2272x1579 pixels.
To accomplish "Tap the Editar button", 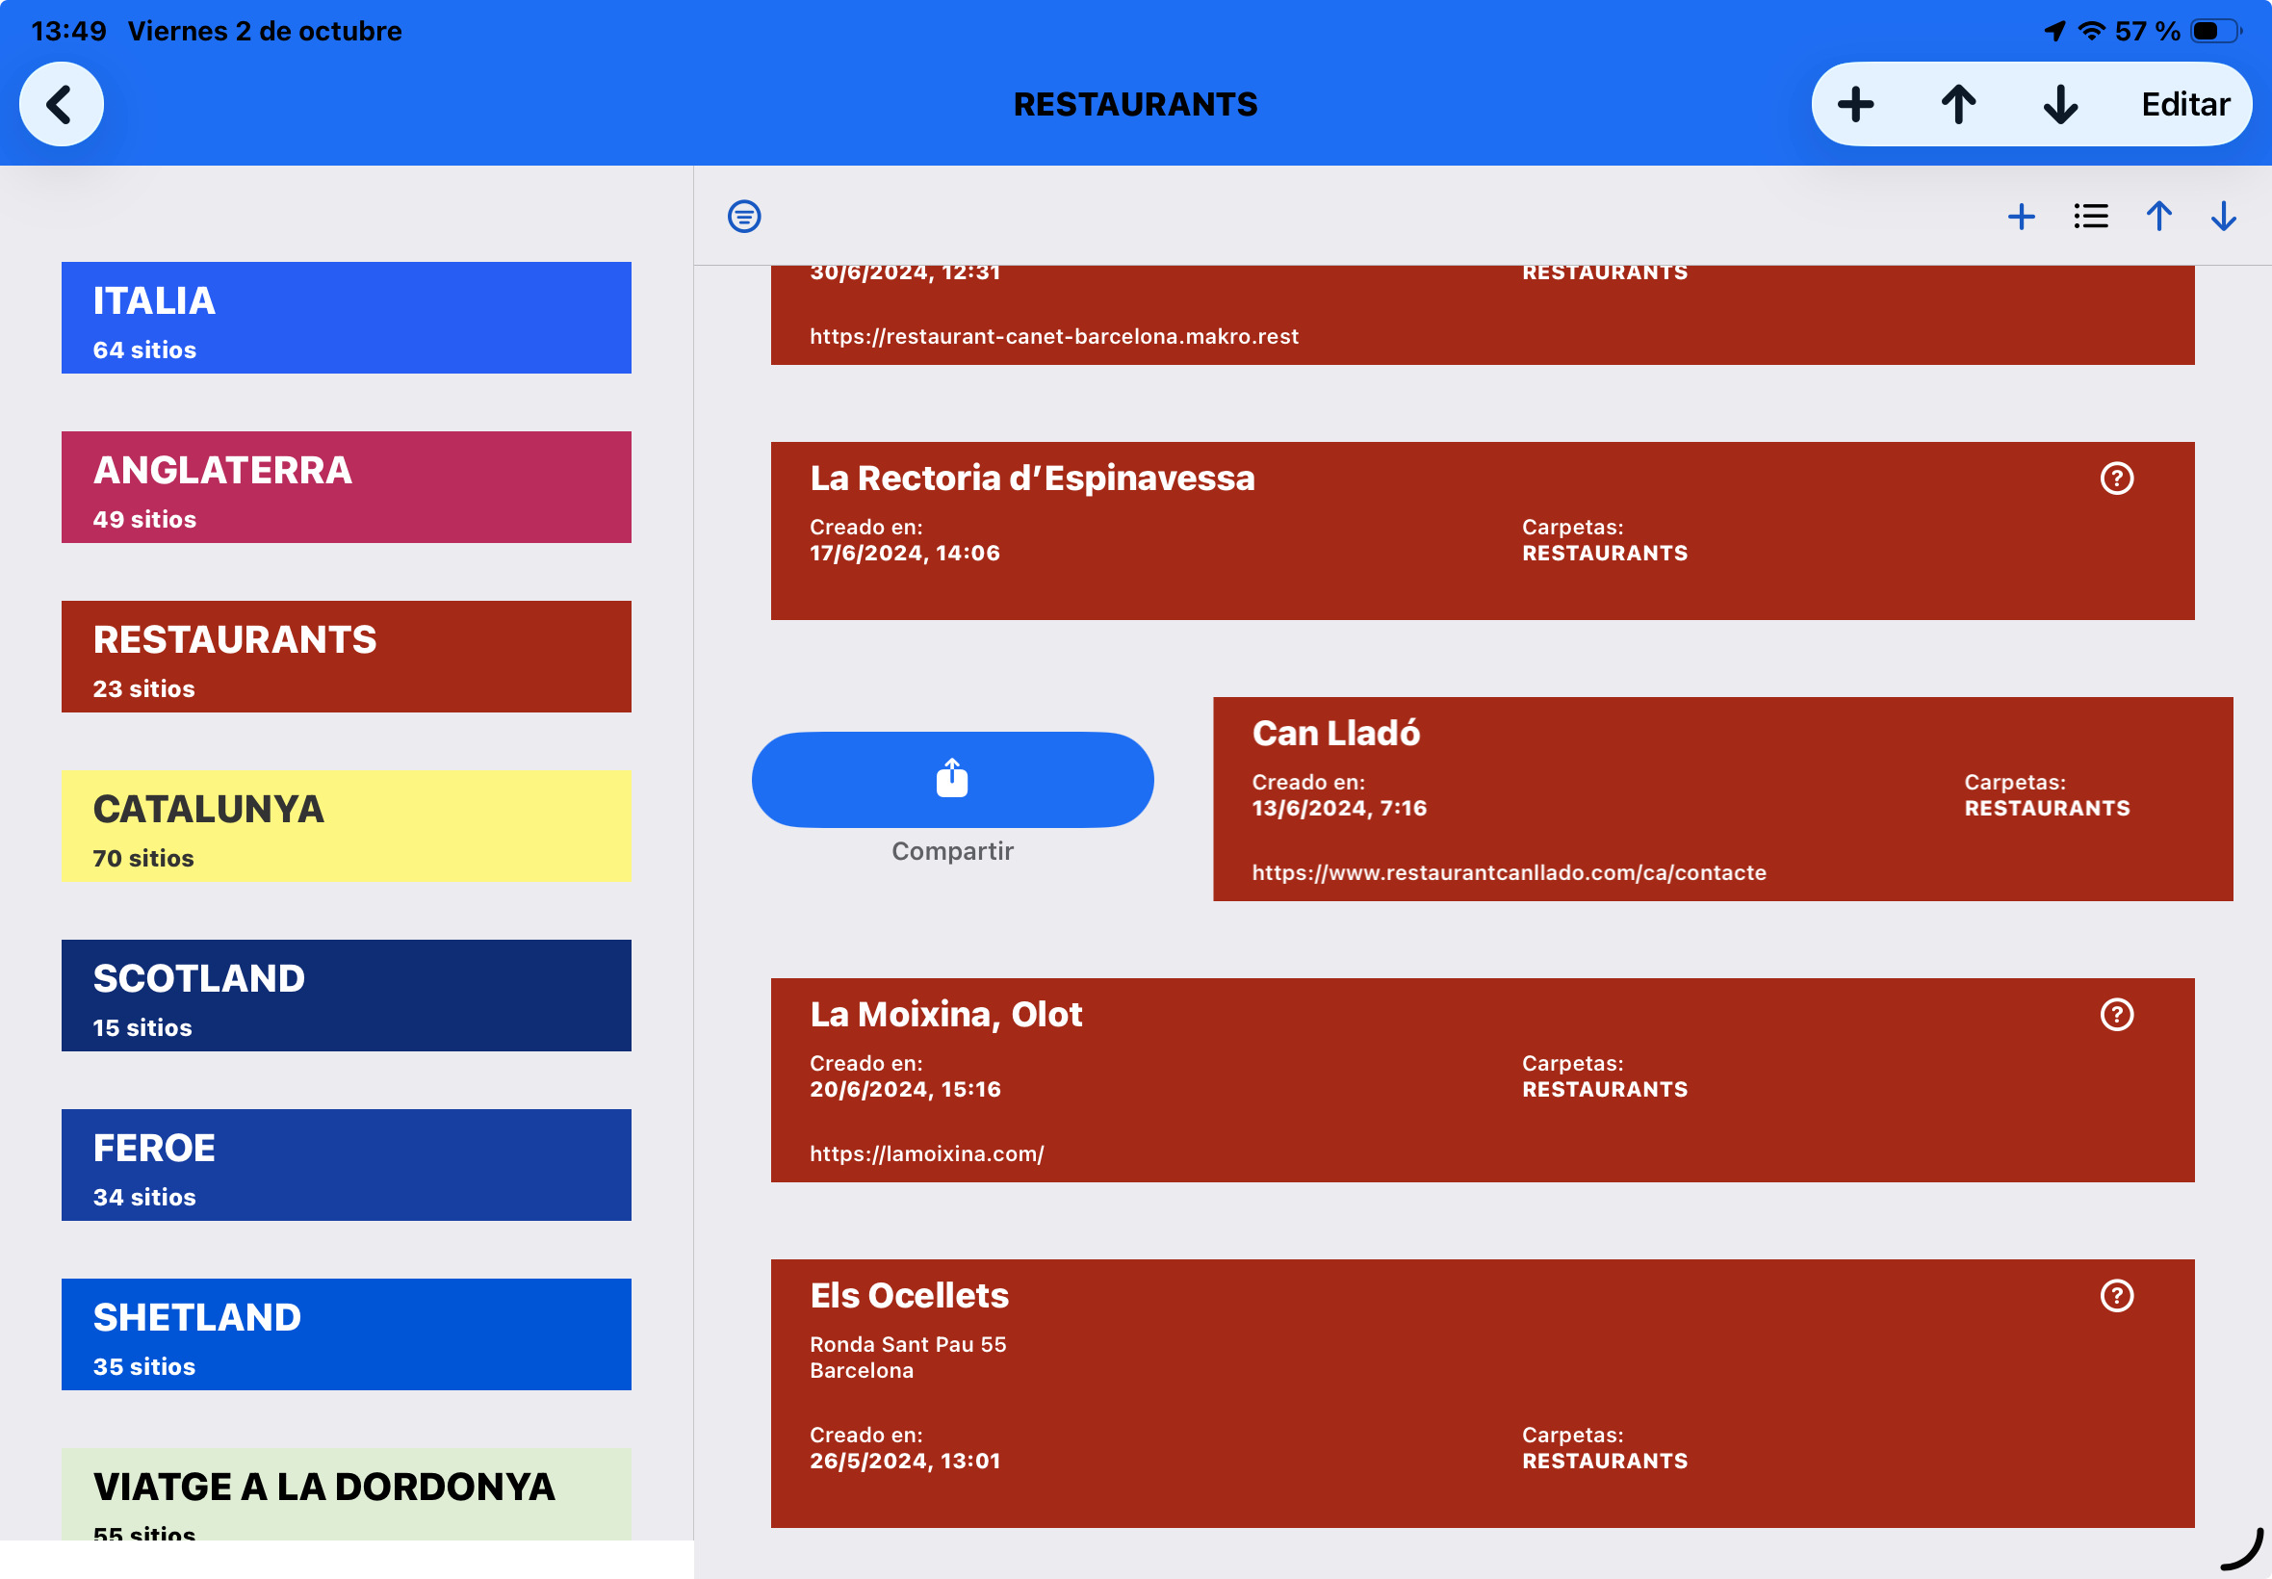I will point(2185,104).
